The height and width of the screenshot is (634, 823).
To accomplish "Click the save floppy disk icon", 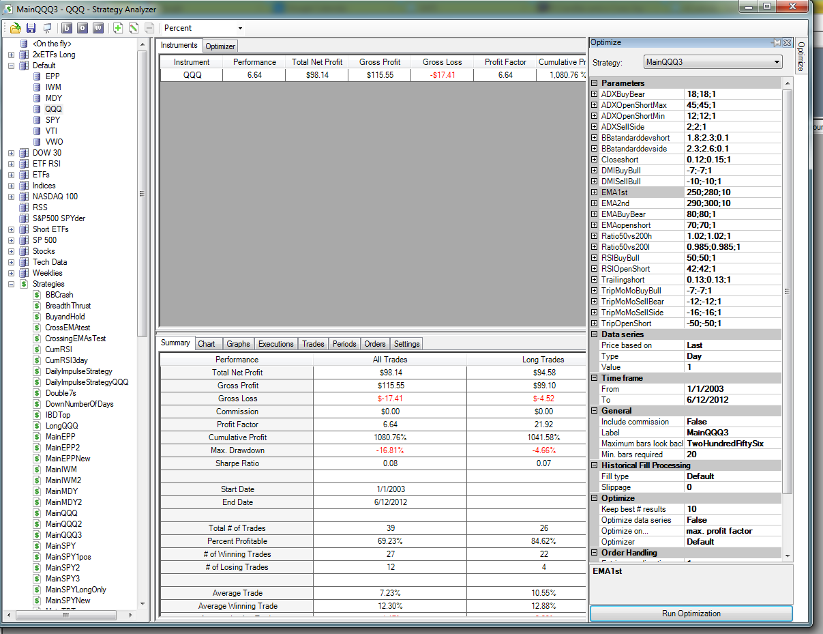I will tap(31, 28).
